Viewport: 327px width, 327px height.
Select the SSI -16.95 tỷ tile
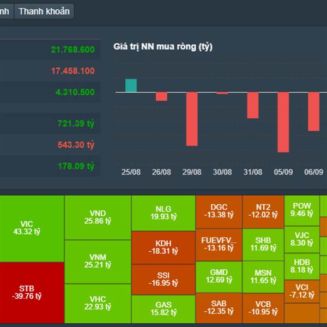163,280
